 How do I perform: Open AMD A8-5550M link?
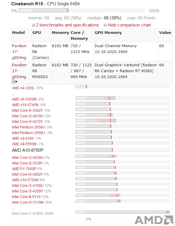tap(24, 144)
